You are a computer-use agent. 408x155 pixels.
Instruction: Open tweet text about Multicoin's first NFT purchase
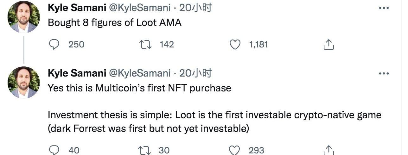(139, 88)
